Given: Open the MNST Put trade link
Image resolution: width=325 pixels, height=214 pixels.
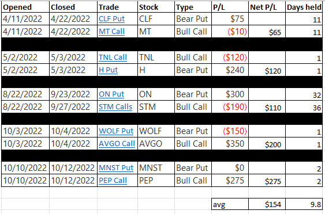Looking at the screenshot, I should [x=116, y=168].
